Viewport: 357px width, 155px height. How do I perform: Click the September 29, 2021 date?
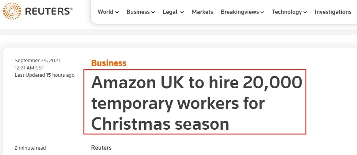(37, 61)
